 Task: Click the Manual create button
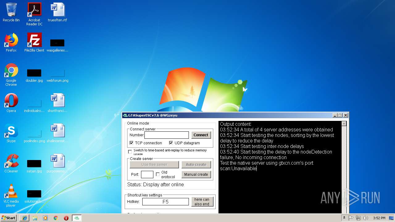[196, 175]
